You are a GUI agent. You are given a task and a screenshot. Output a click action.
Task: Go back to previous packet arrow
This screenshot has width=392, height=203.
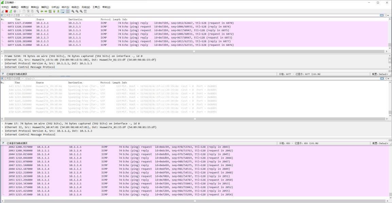click(x=42, y=11)
